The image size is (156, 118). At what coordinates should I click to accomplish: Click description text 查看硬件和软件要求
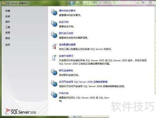(x=70, y=15)
